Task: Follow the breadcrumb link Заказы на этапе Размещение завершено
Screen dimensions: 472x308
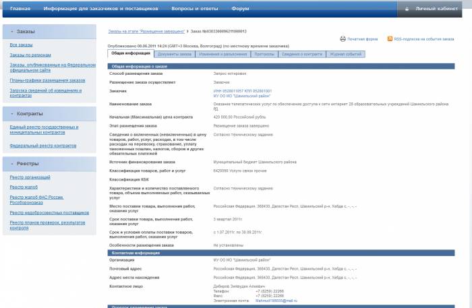Action: [146, 32]
